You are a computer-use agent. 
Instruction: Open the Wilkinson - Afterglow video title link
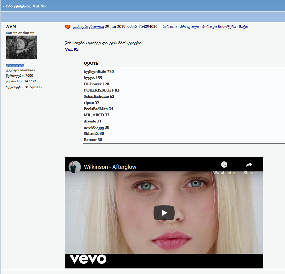click(x=110, y=167)
